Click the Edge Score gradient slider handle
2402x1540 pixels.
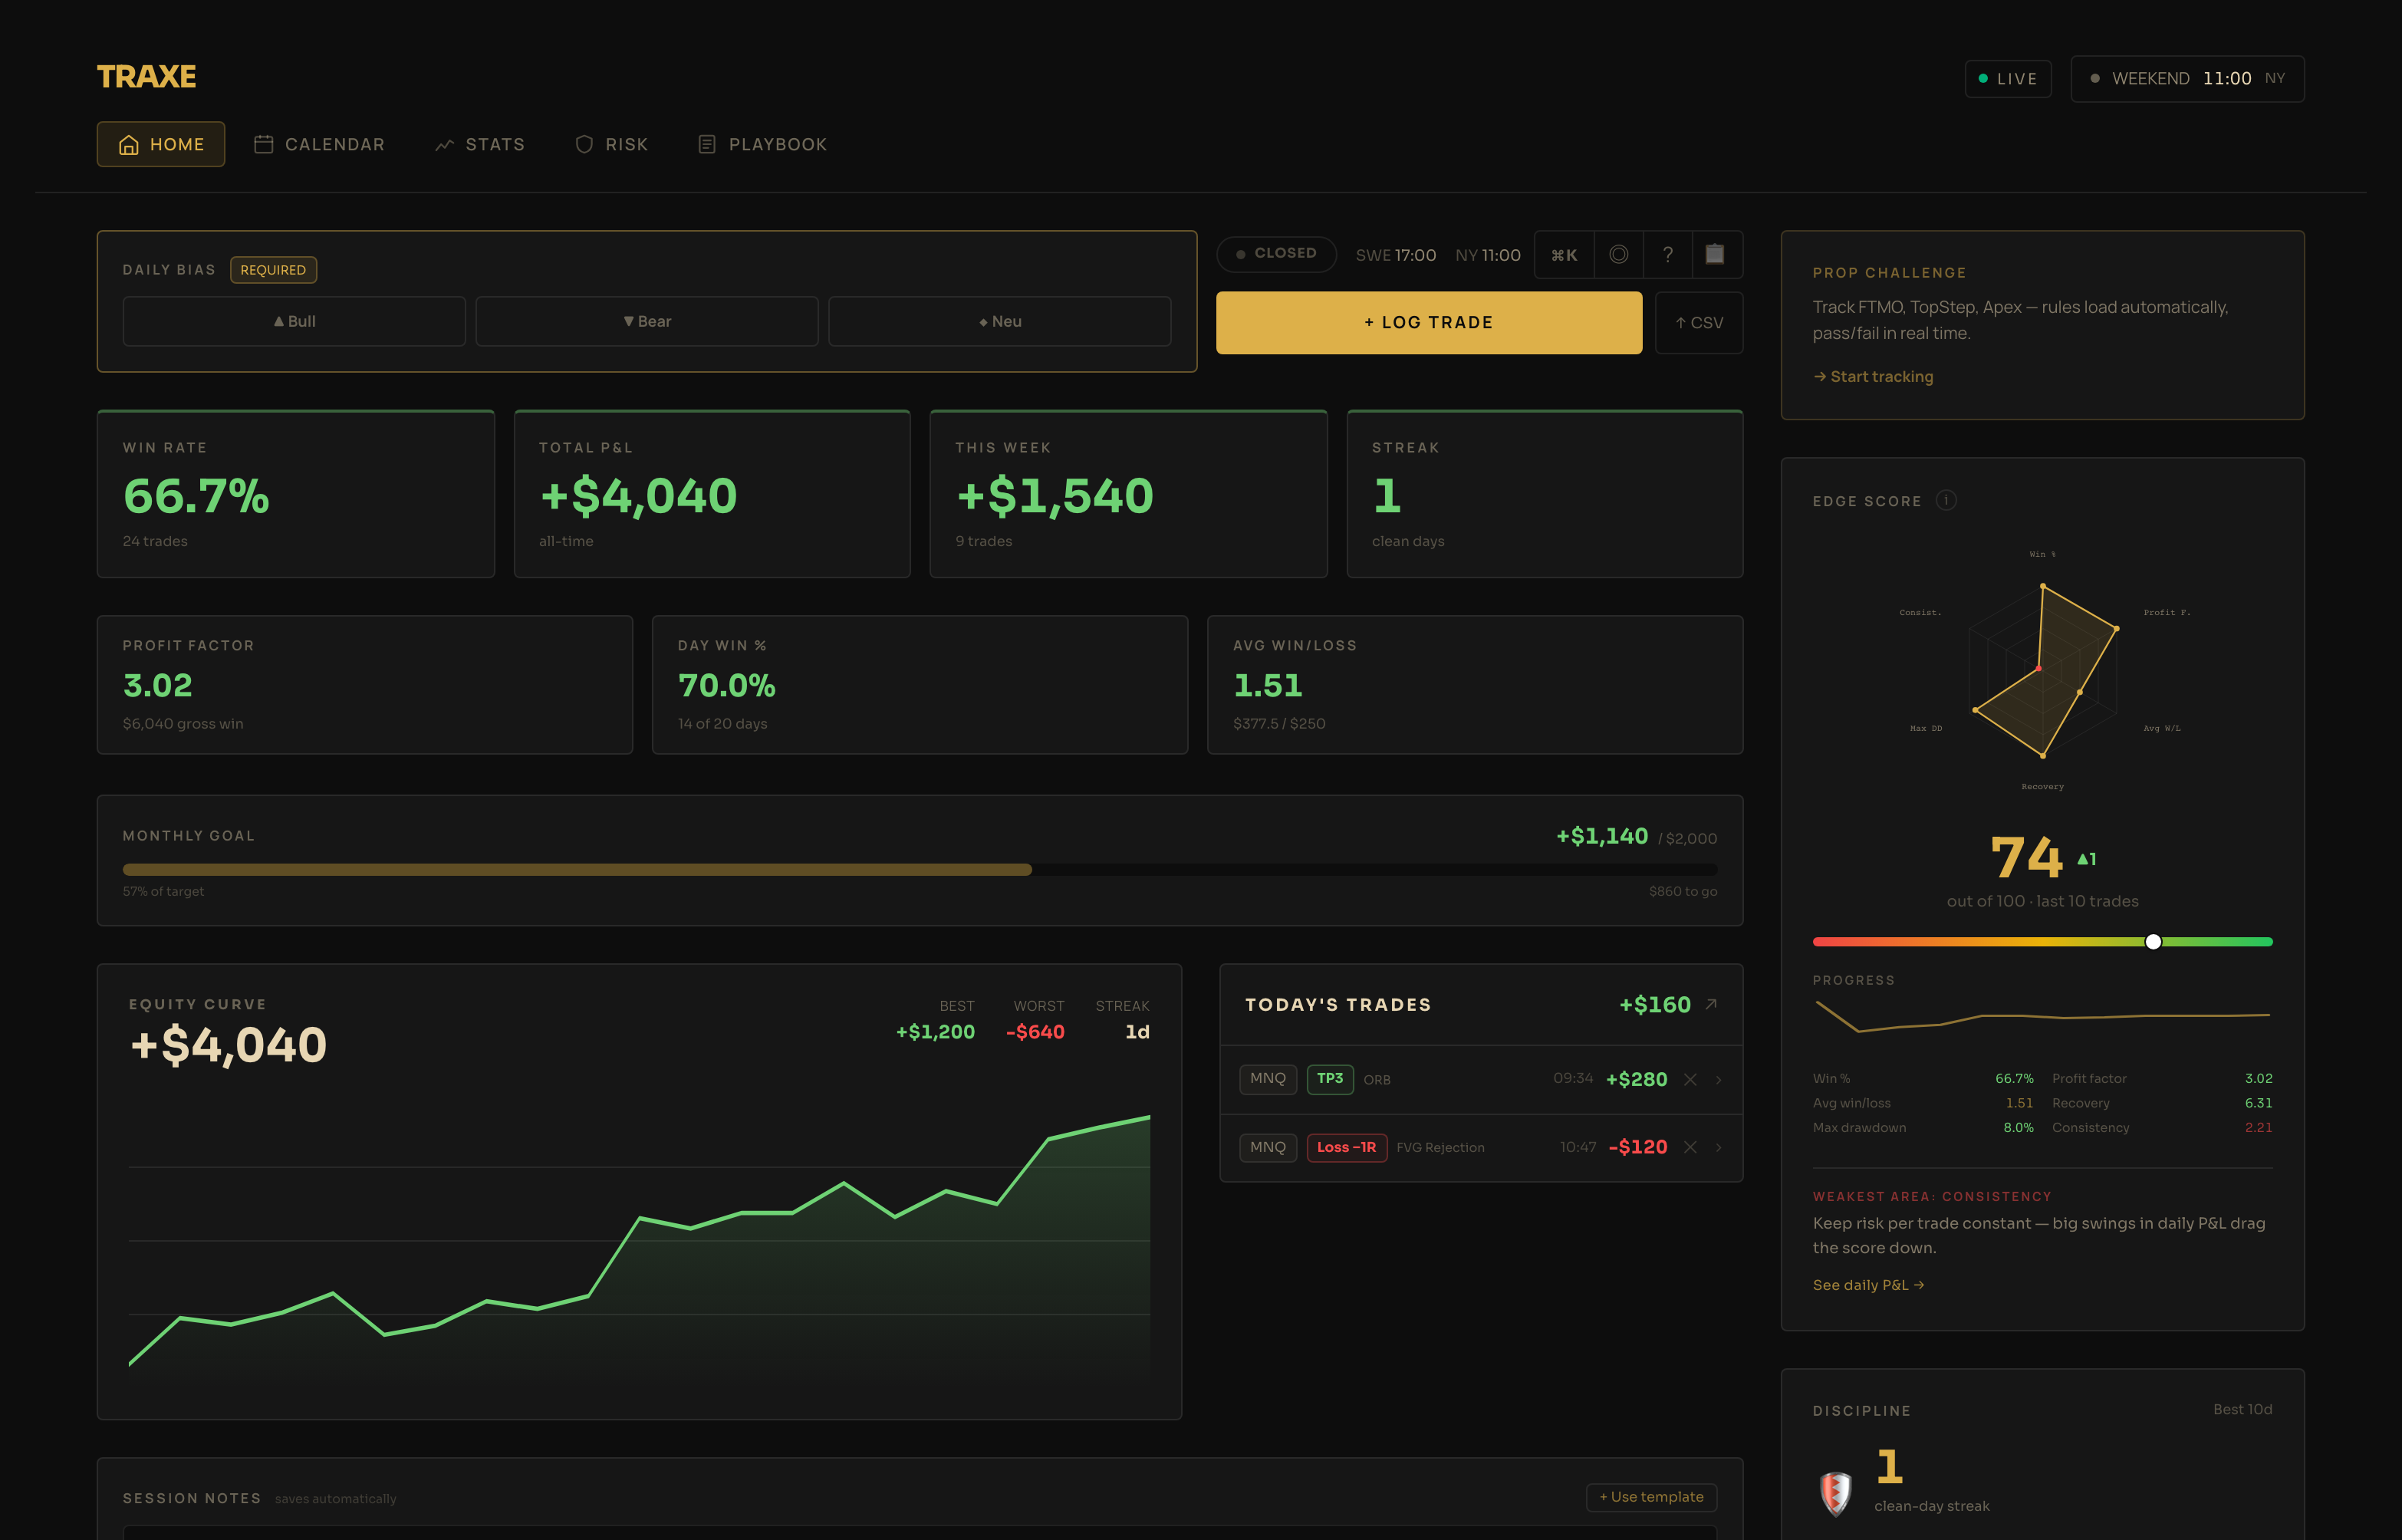coord(2153,941)
